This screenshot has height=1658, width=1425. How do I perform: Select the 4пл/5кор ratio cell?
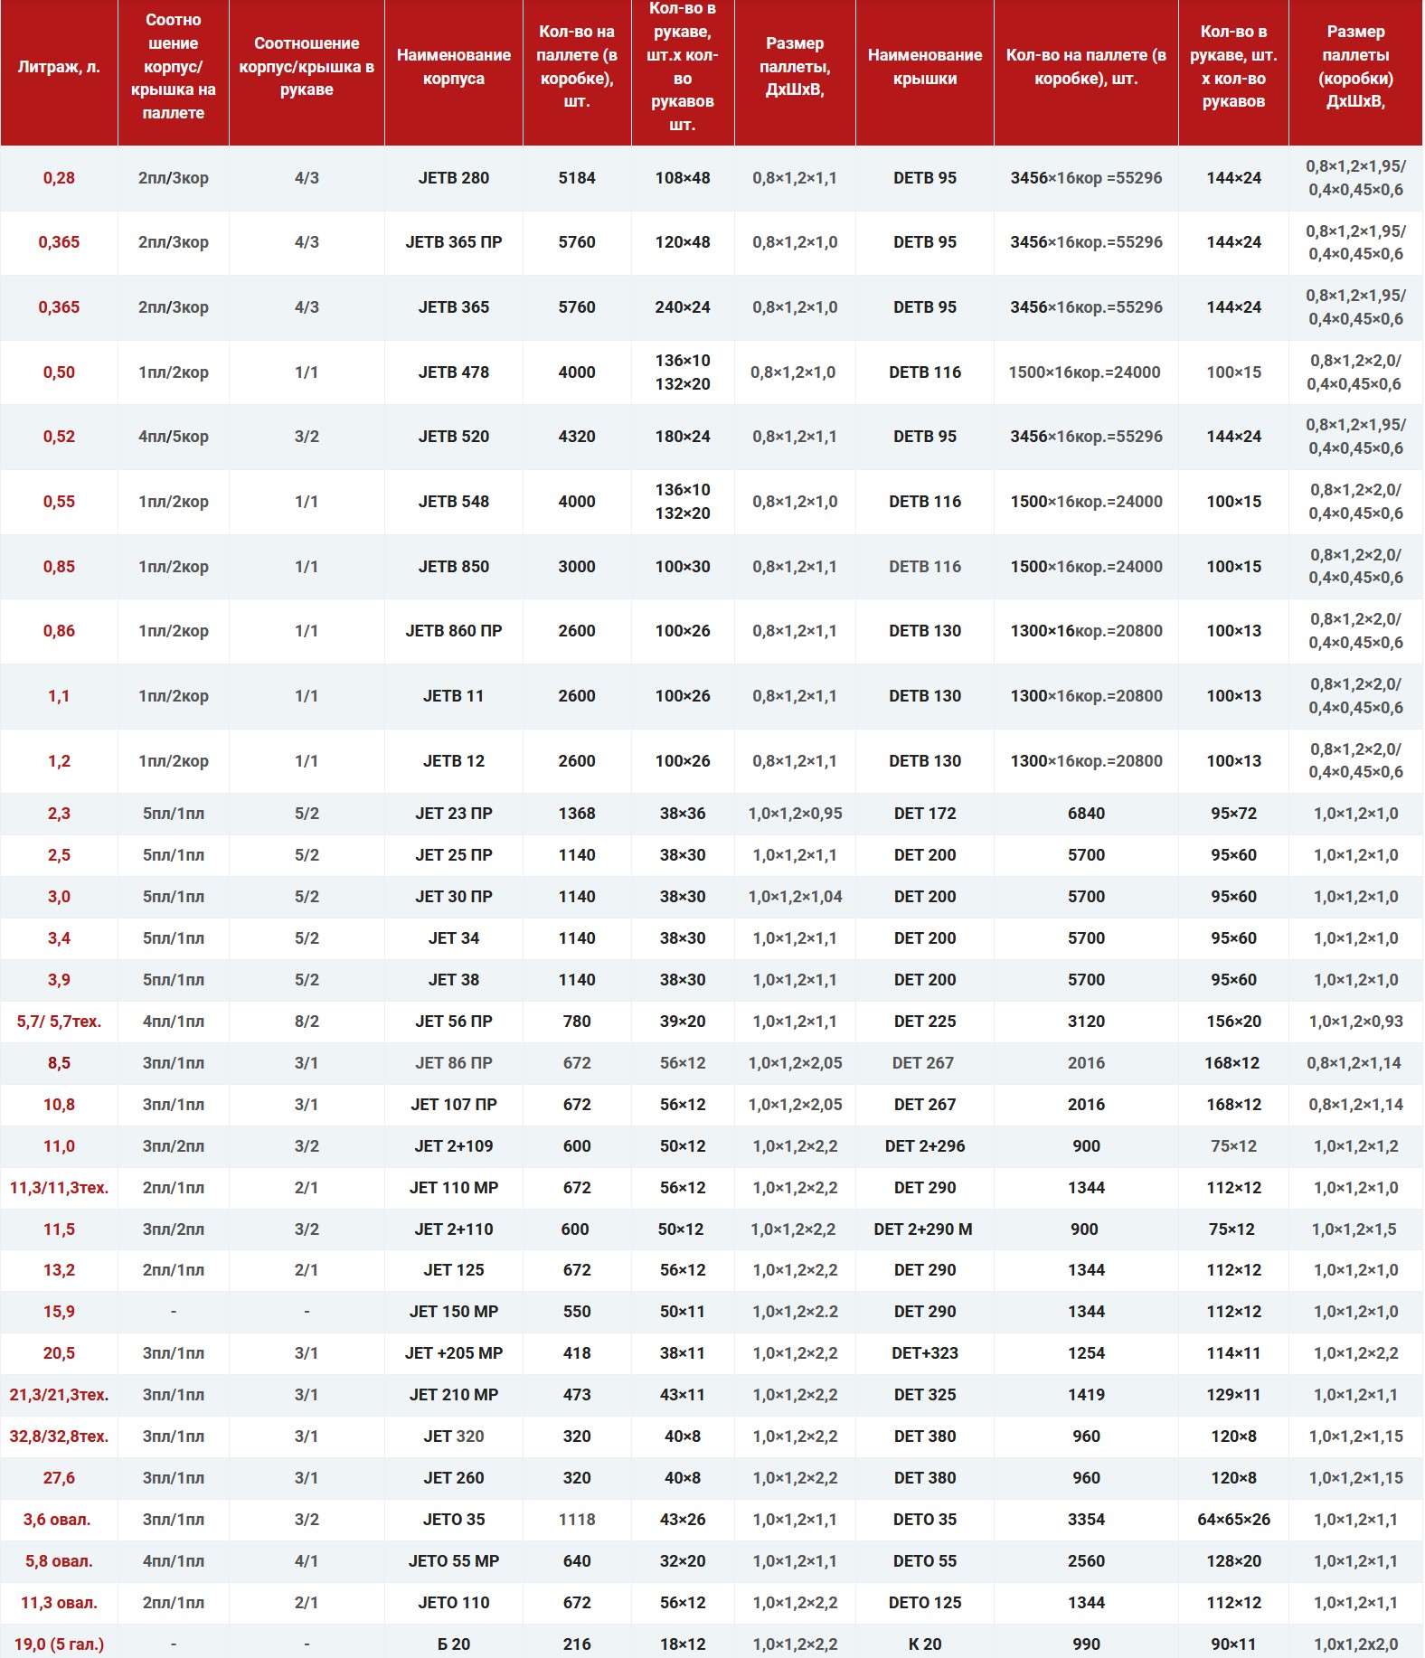tap(173, 437)
